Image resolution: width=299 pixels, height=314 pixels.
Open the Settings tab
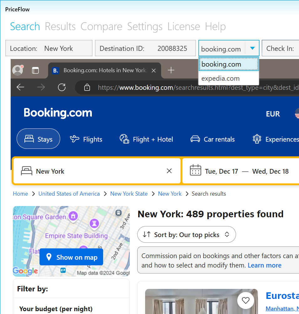tap(145, 26)
